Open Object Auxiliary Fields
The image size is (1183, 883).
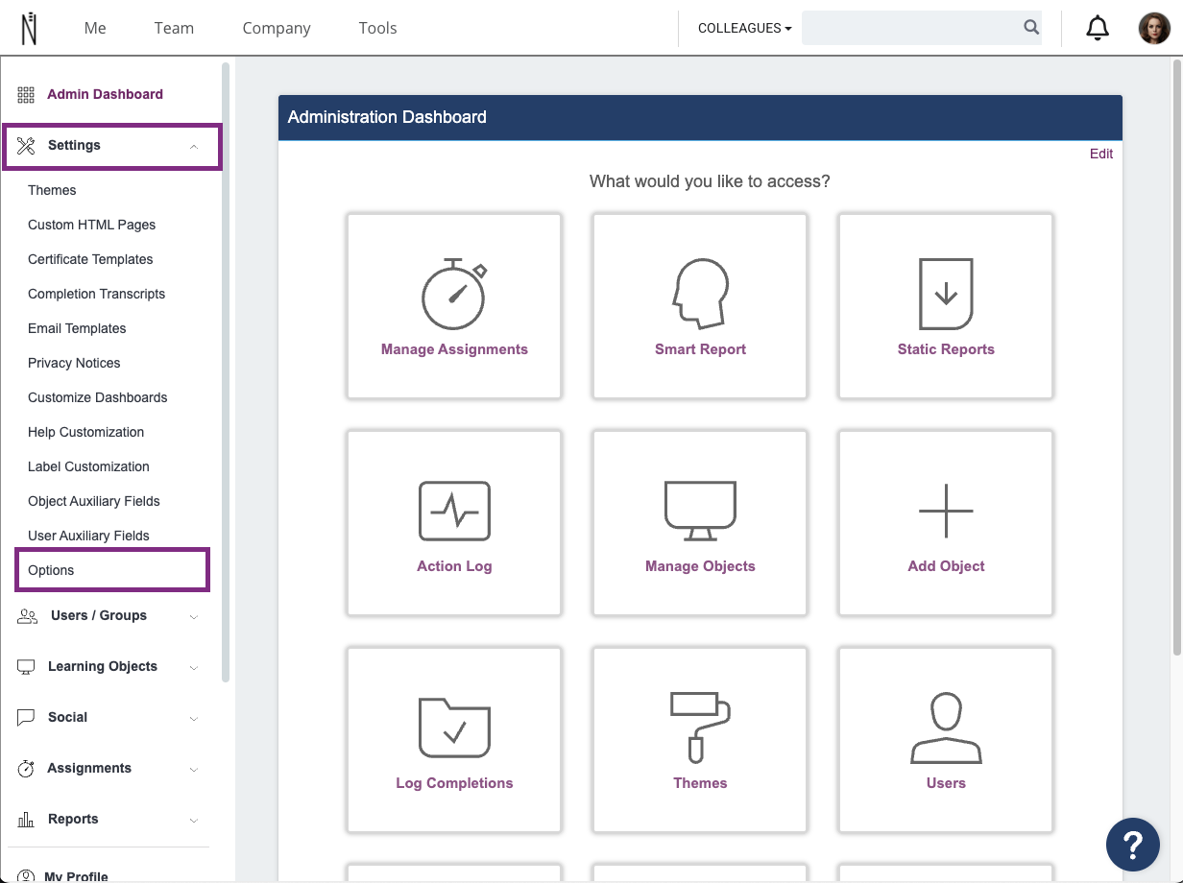click(x=94, y=501)
